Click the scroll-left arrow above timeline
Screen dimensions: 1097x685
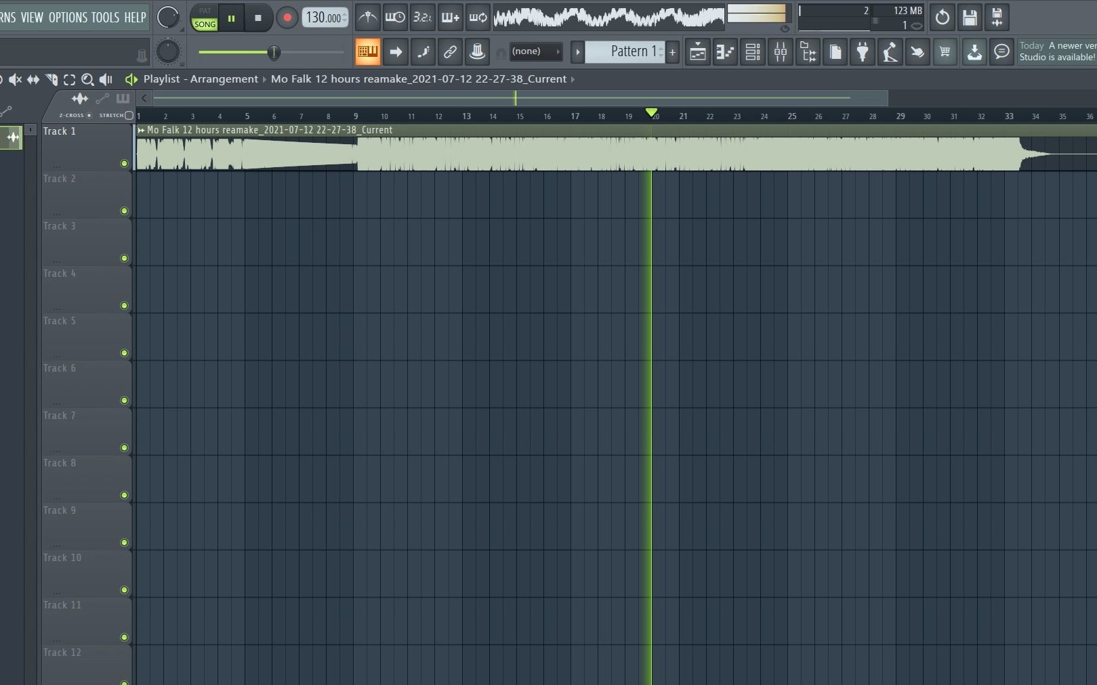pos(144,98)
